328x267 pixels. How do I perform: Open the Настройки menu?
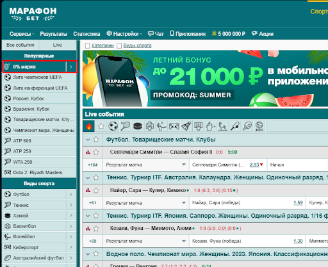124,34
